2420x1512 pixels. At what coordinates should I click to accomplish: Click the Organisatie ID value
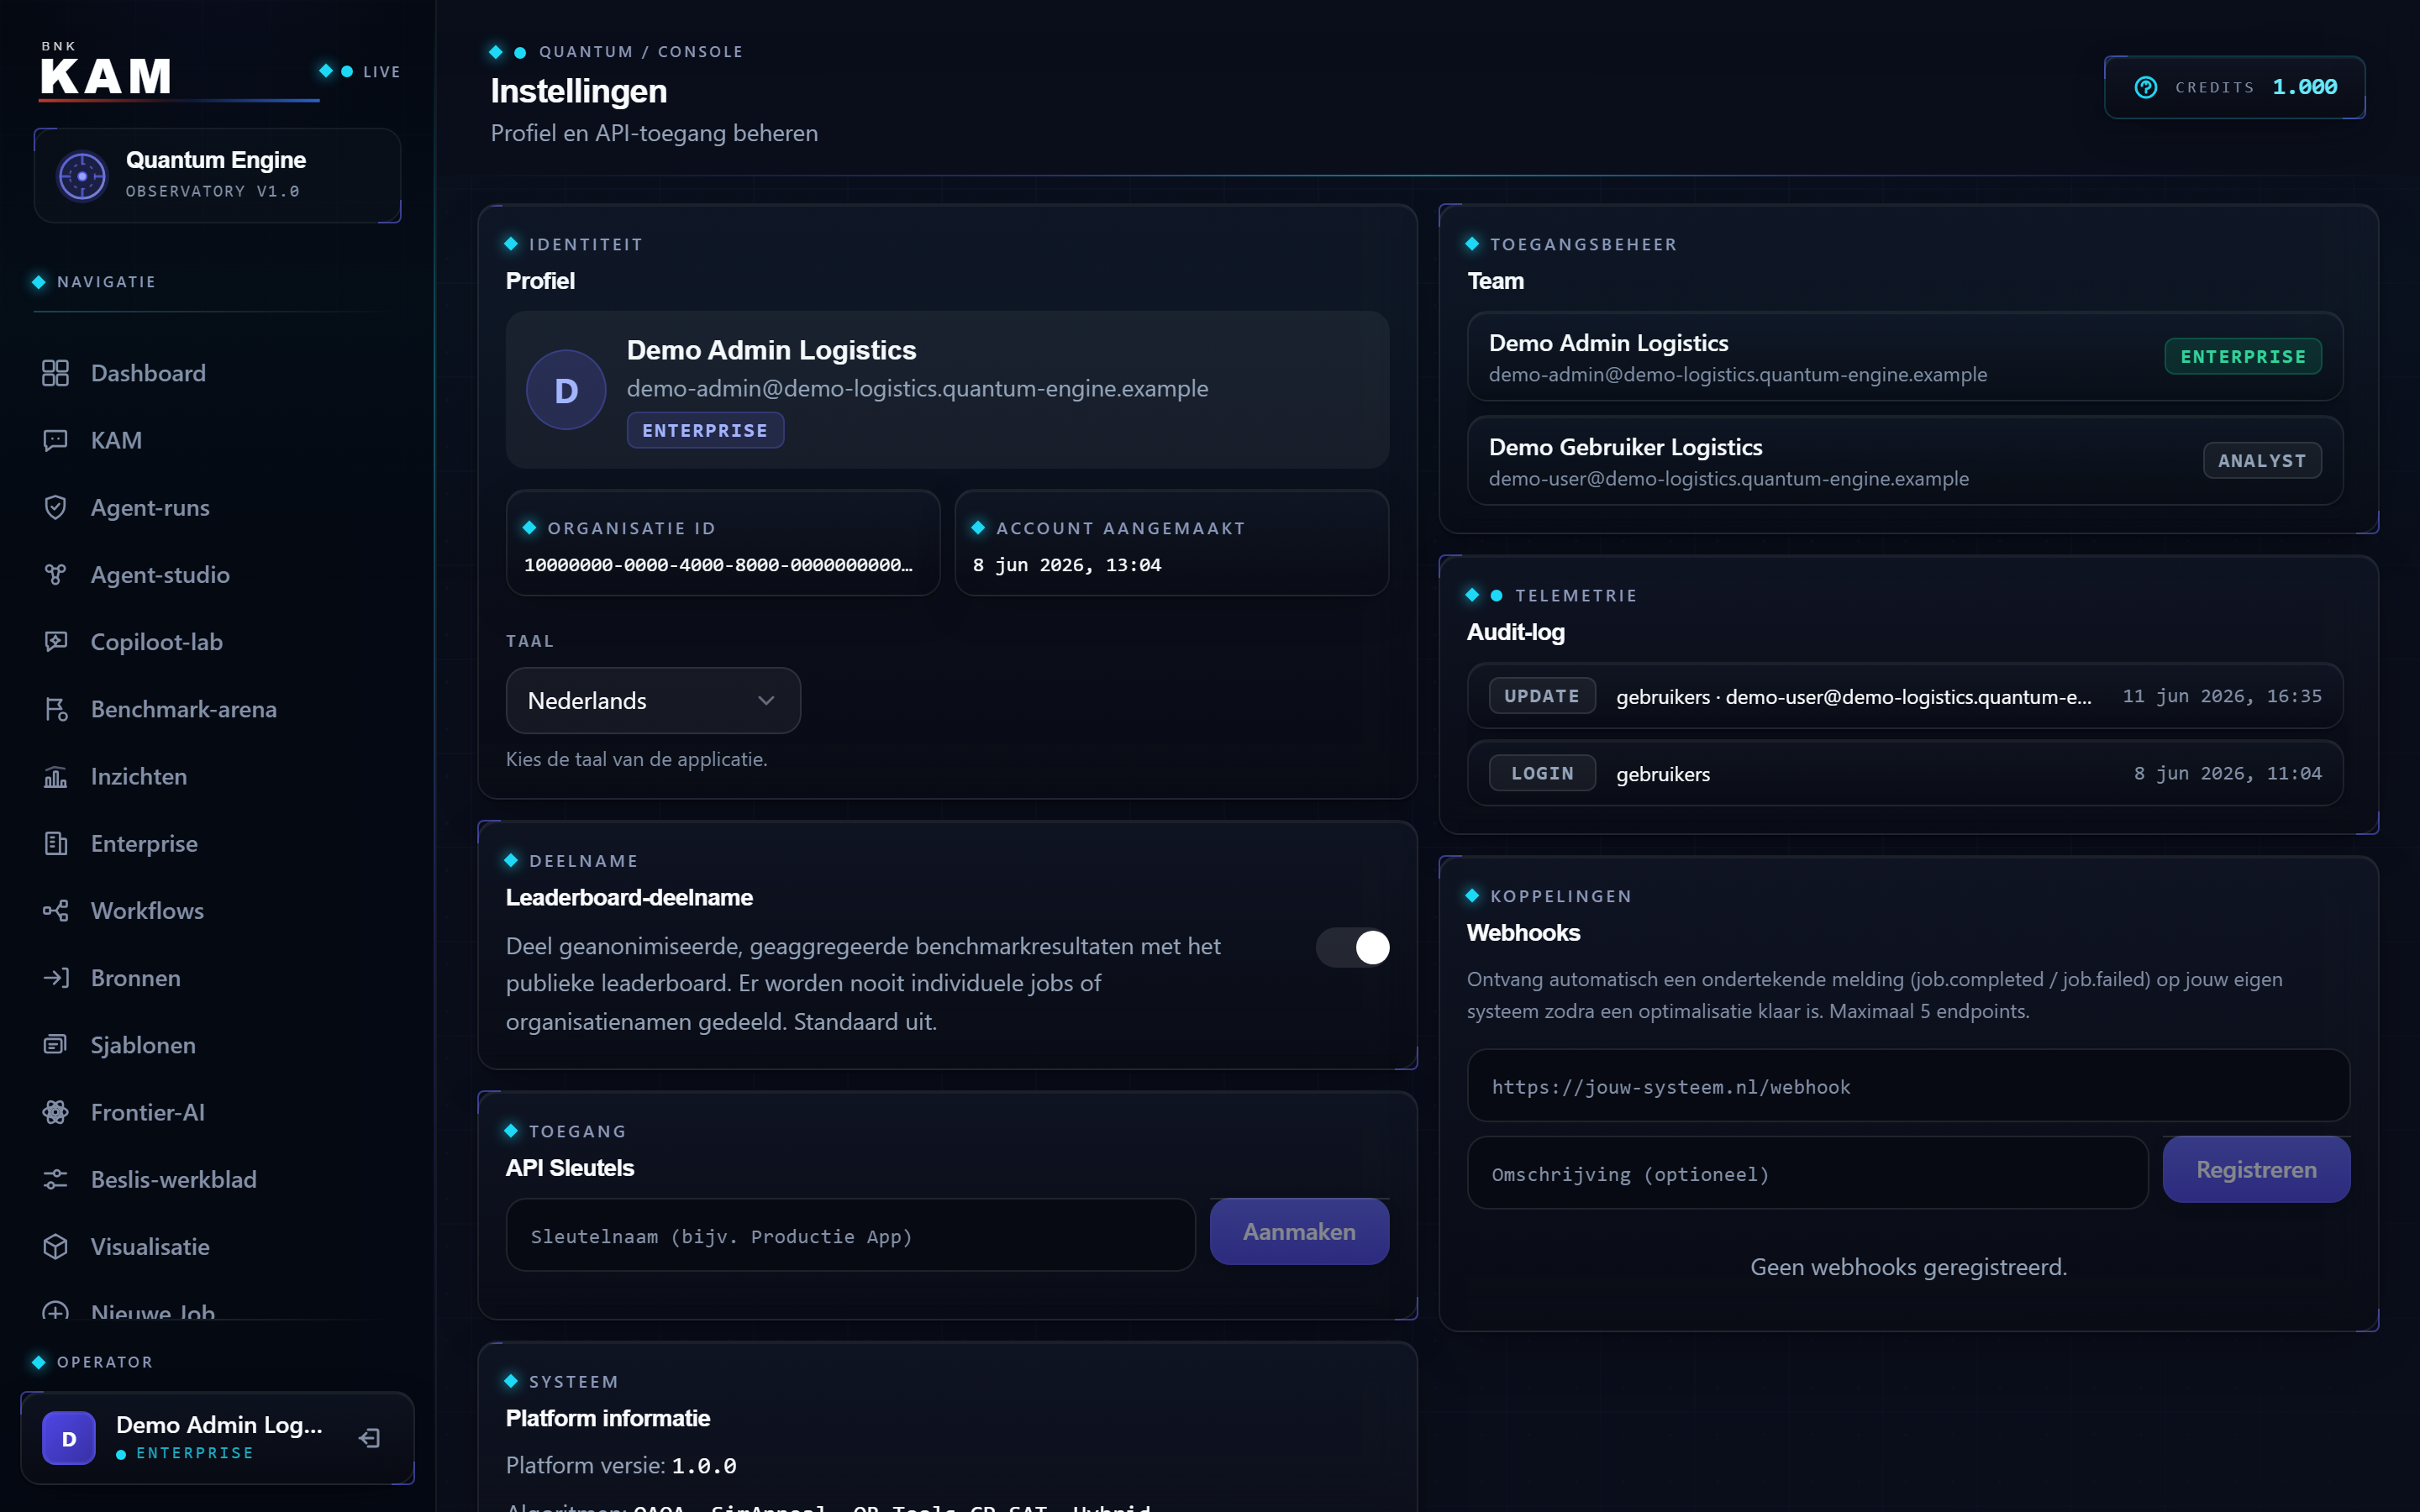pyautogui.click(x=718, y=565)
